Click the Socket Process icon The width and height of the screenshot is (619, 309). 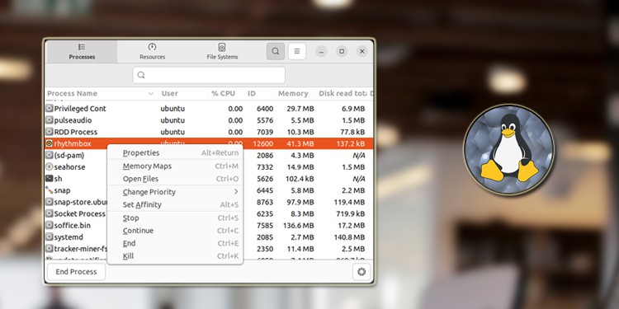coord(50,213)
